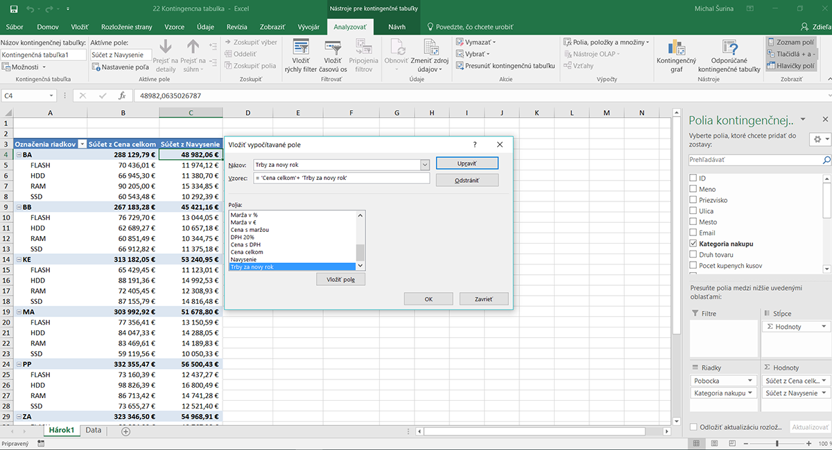Switch to the Vzorce ribbon tab
Image resolution: width=832 pixels, height=450 pixels.
coord(174,27)
